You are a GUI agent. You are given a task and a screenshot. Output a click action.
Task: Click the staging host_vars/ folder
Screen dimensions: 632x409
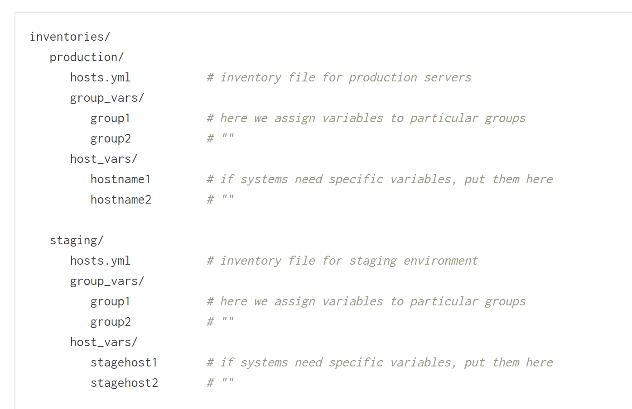click(x=103, y=342)
